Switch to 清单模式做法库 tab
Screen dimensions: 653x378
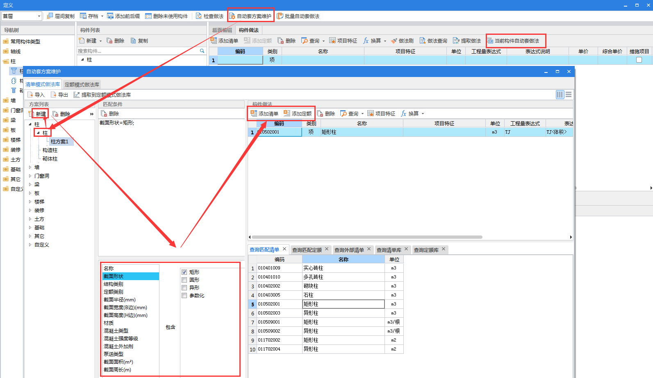[x=43, y=84]
